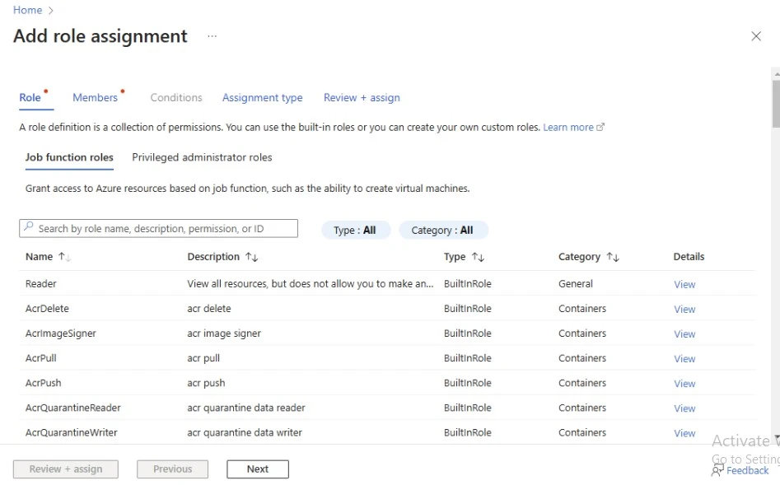Viewport: 780px width, 485px height.
Task: Open the ellipsis menu beside Add role assignment
Action: [x=212, y=37]
